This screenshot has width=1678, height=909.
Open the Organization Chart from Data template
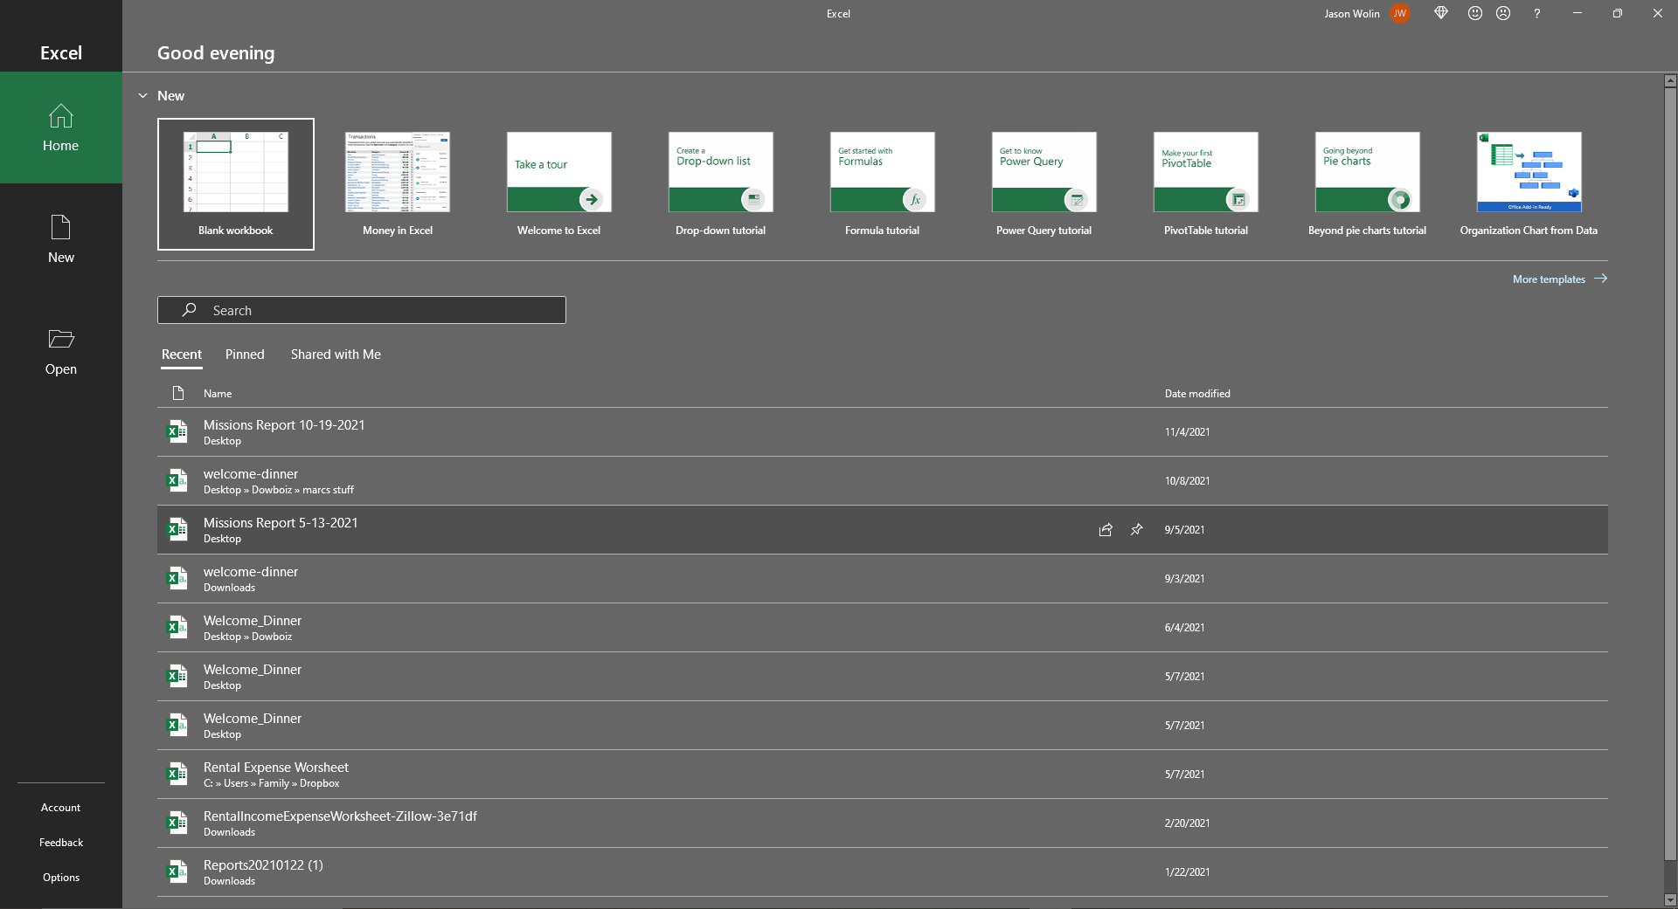pos(1529,184)
